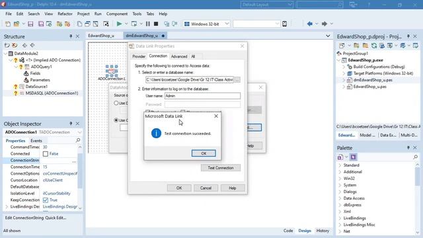423x238 pixels.
Task: Click the View Unit toolbar icon
Action: coord(79,24)
